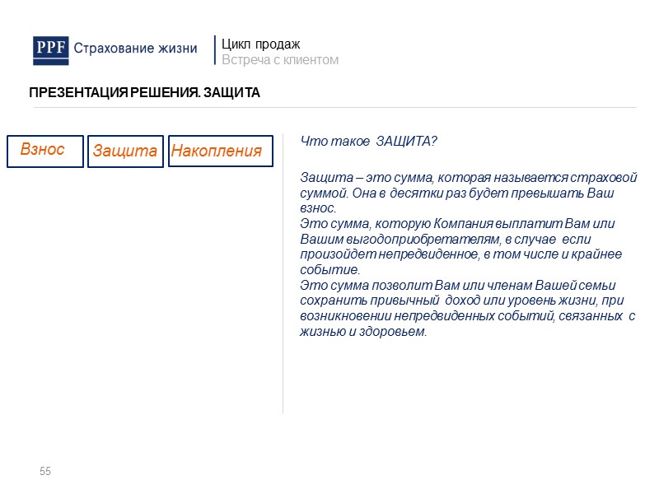Click the vertical divider beside Цикл продаж
Screen dimensions: 659x494
coord(216,49)
